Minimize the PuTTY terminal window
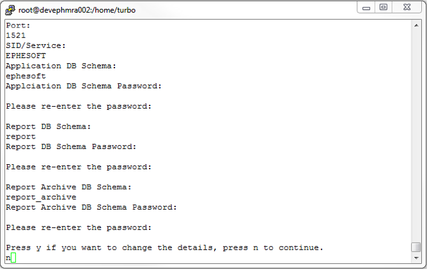427x269 pixels. tap(366, 8)
